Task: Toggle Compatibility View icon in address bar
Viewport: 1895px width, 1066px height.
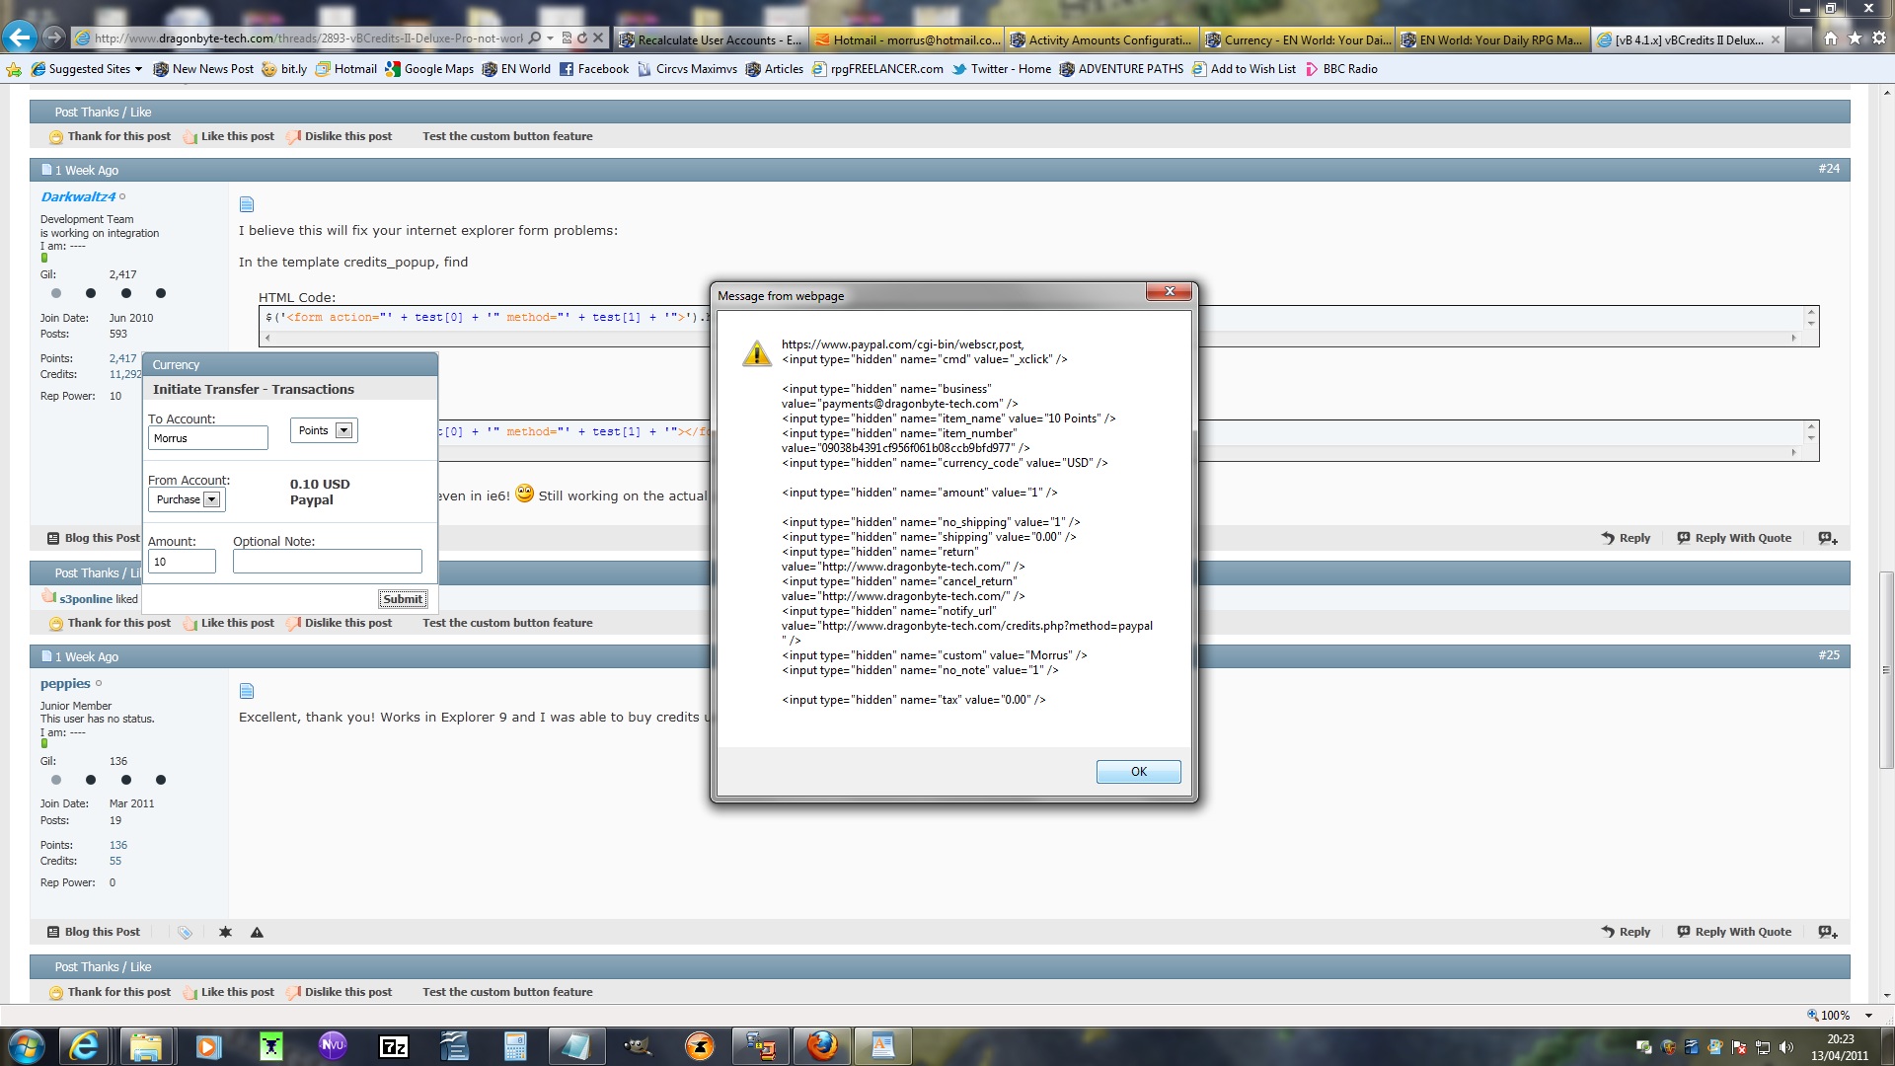Action: click(x=567, y=38)
